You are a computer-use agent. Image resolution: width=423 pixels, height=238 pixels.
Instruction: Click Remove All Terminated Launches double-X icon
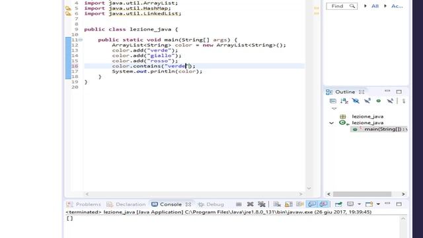262,204
